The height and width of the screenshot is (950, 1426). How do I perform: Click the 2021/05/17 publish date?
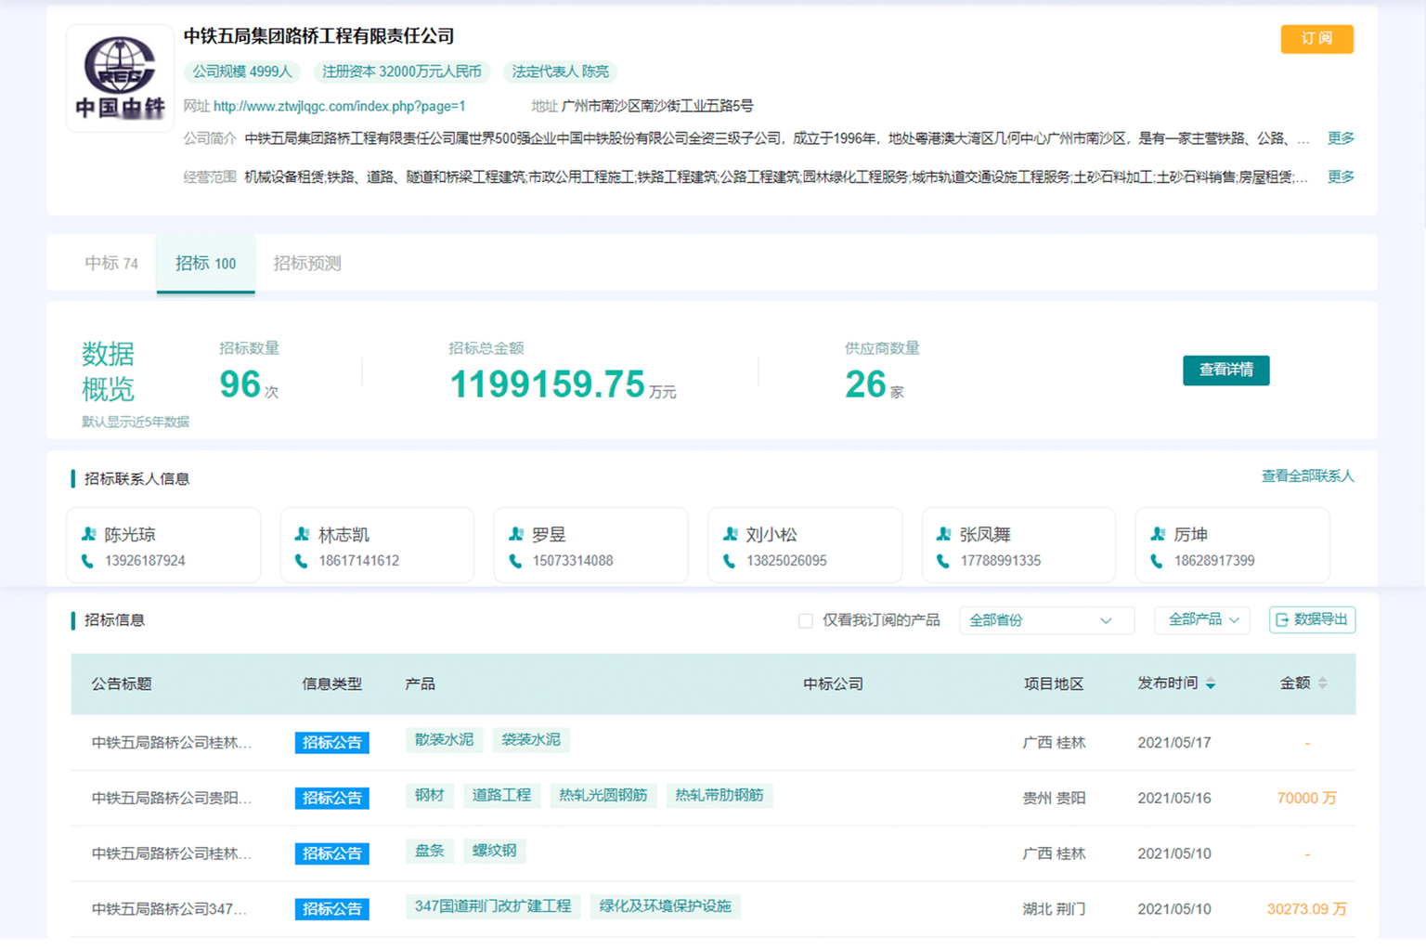point(1173,743)
